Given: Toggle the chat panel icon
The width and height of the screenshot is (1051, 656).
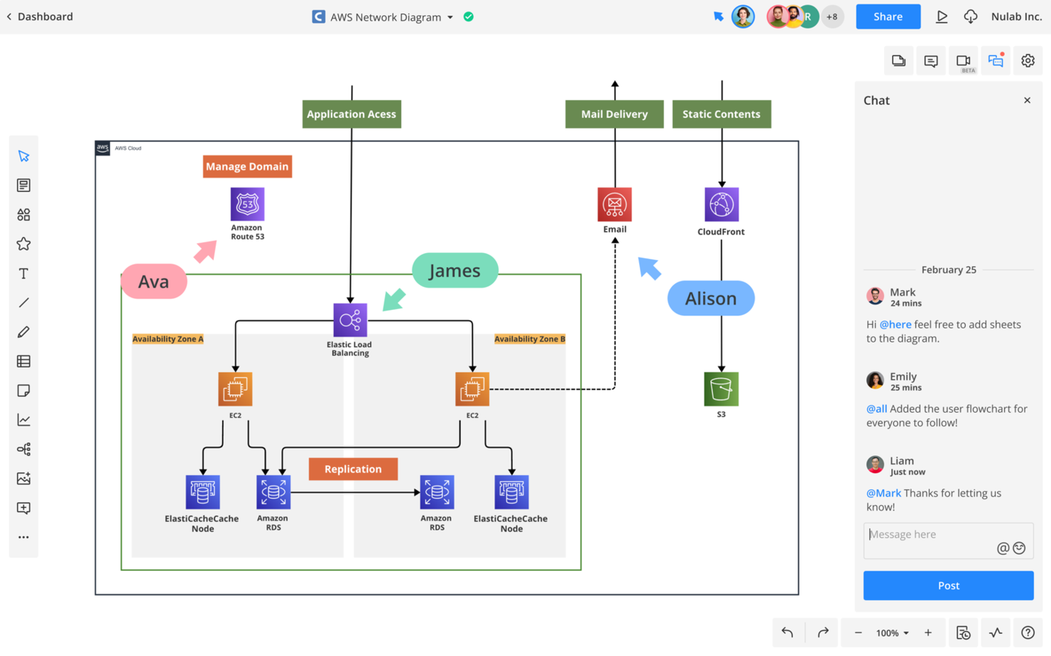Looking at the screenshot, I should click(x=996, y=61).
